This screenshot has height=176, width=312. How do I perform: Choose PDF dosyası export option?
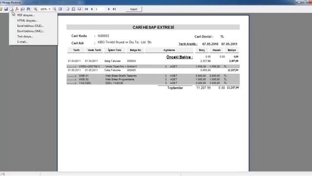point(26,15)
